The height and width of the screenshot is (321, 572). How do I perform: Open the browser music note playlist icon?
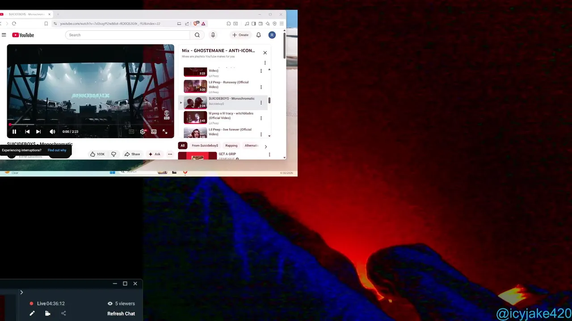[246, 24]
